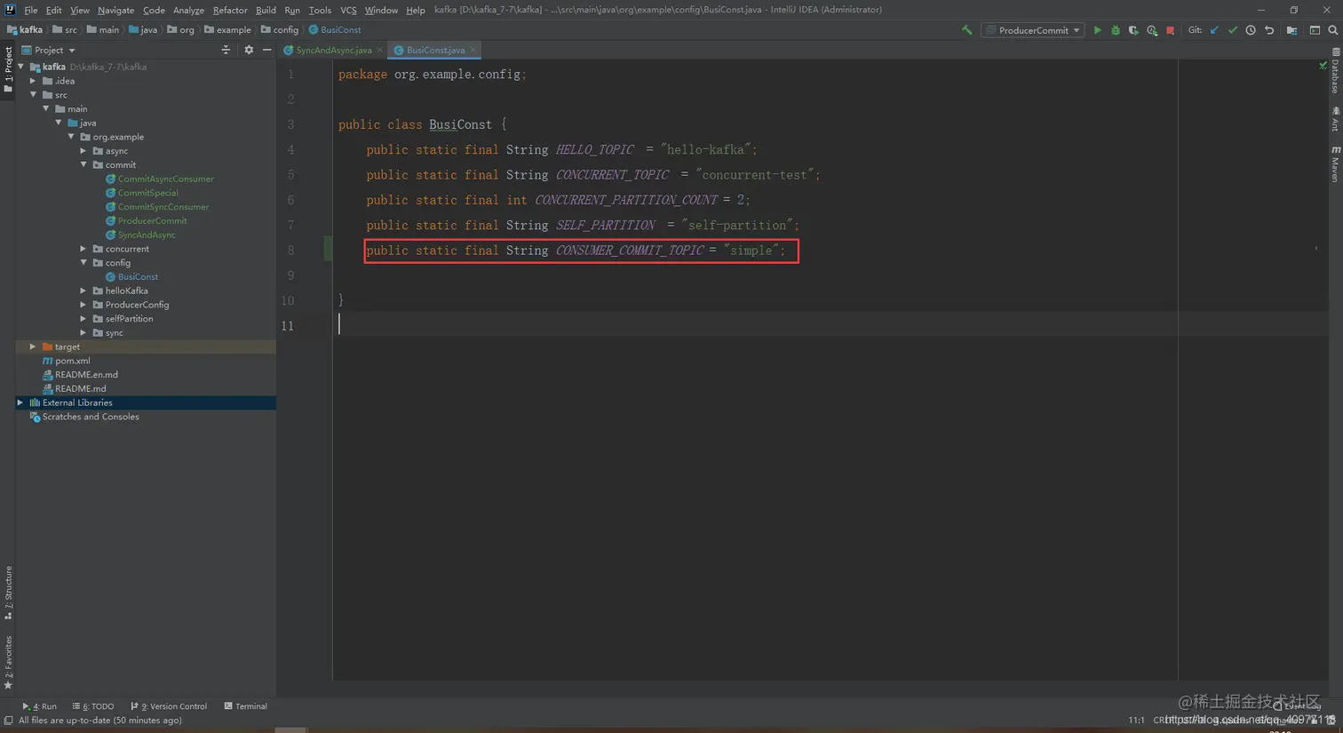Expand the .idea folder

[34, 81]
